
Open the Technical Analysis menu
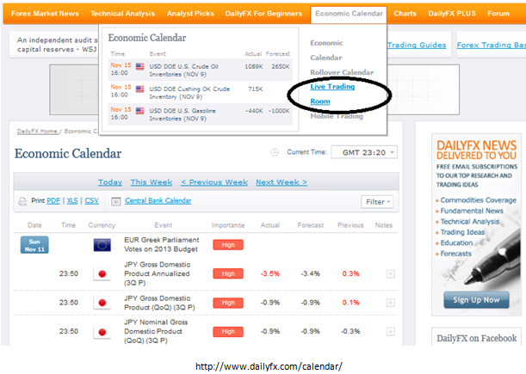click(x=123, y=14)
